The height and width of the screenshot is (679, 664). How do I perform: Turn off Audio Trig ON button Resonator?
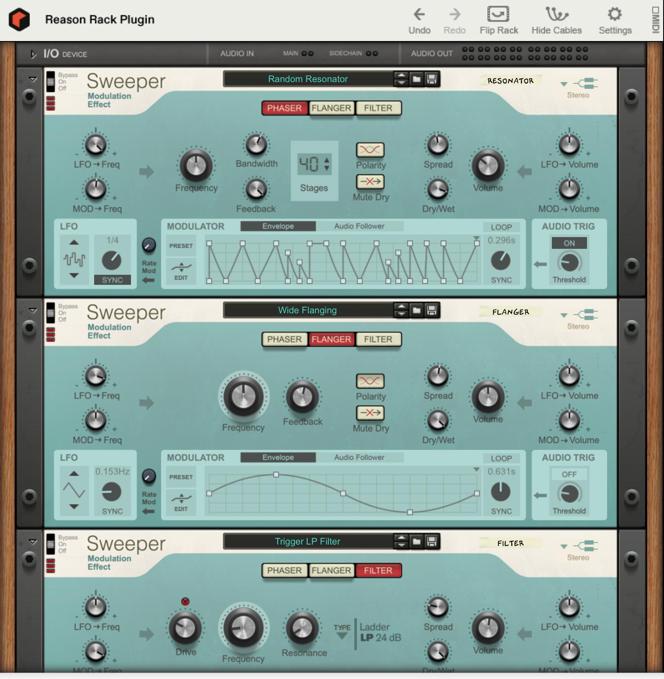(x=569, y=243)
